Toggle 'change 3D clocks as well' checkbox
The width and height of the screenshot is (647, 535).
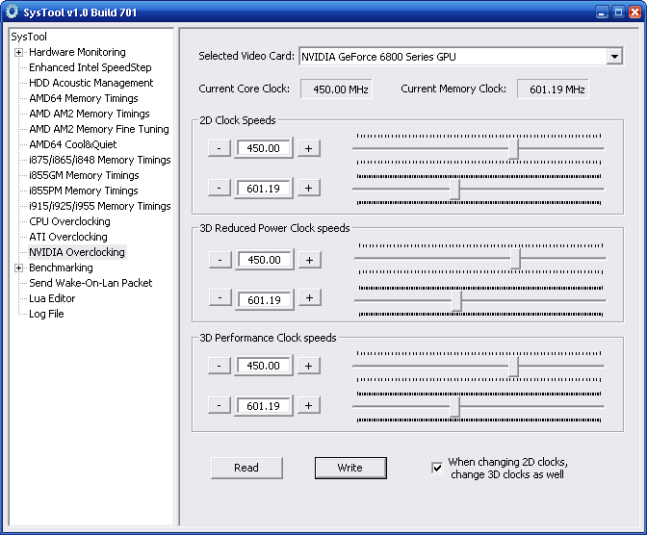click(437, 469)
